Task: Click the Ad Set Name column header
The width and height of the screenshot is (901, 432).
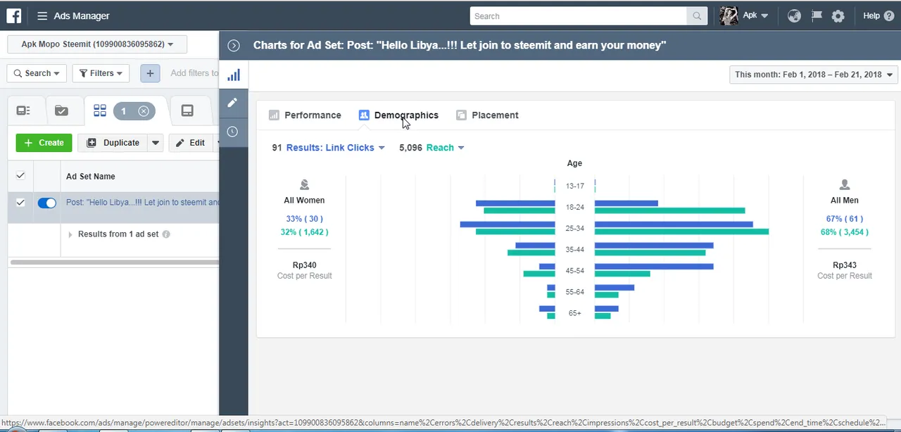Action: tap(91, 177)
